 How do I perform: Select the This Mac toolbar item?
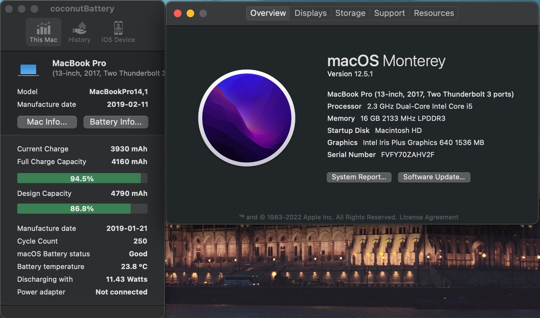click(43, 32)
